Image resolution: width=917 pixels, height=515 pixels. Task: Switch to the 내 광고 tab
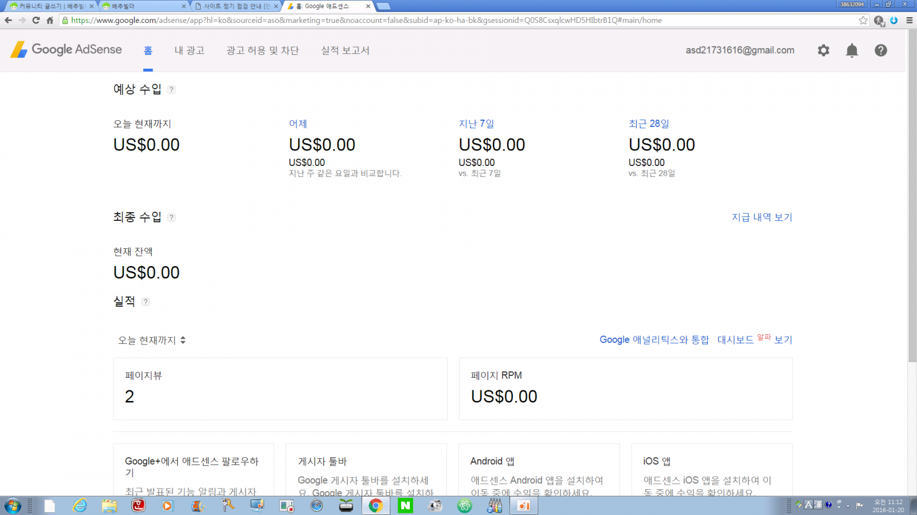tap(189, 50)
